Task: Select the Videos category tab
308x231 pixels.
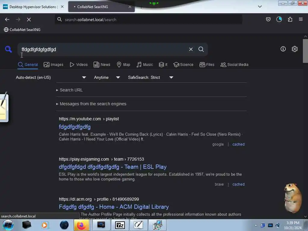Action: 79,65
